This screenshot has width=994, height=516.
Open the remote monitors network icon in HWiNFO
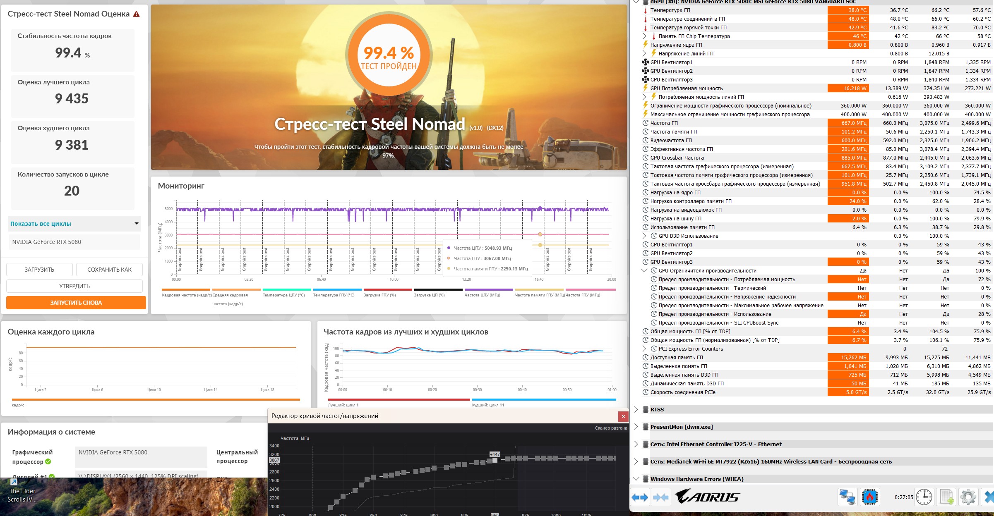pyautogui.click(x=847, y=497)
